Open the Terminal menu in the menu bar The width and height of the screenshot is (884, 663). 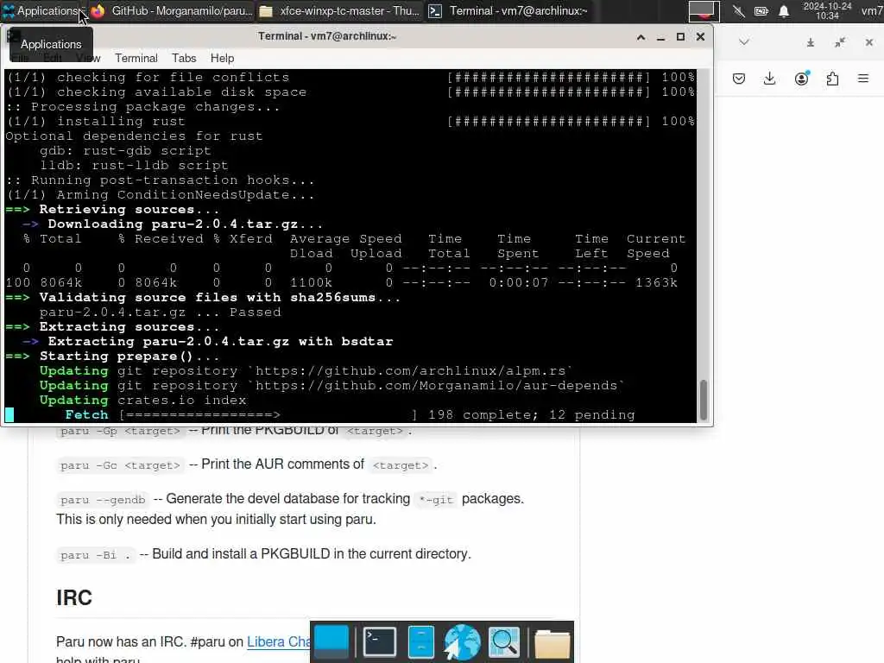tap(136, 58)
